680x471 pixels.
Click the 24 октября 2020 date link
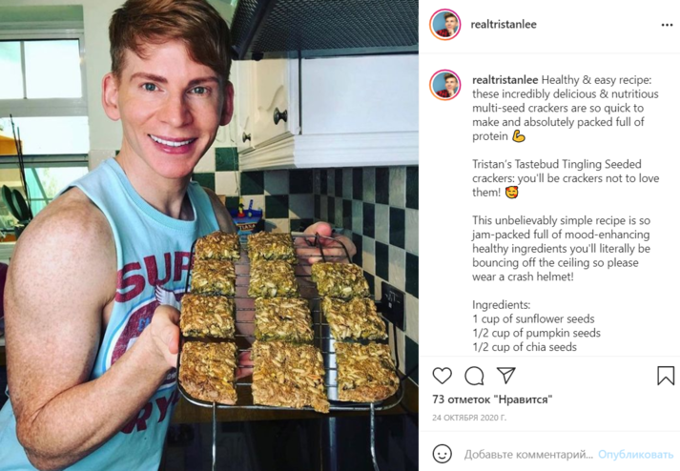[x=469, y=419]
